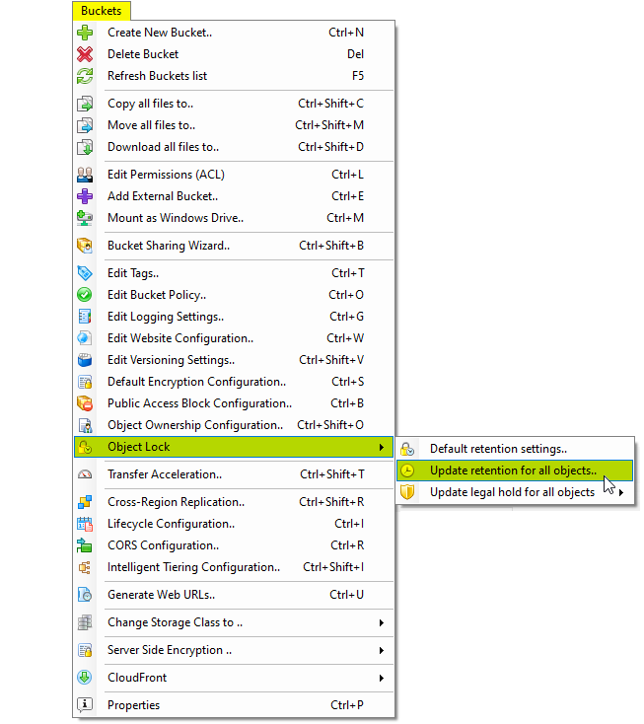Open Bucket Sharing Wizard.. entry
This screenshot has height=724, width=644.
[234, 247]
